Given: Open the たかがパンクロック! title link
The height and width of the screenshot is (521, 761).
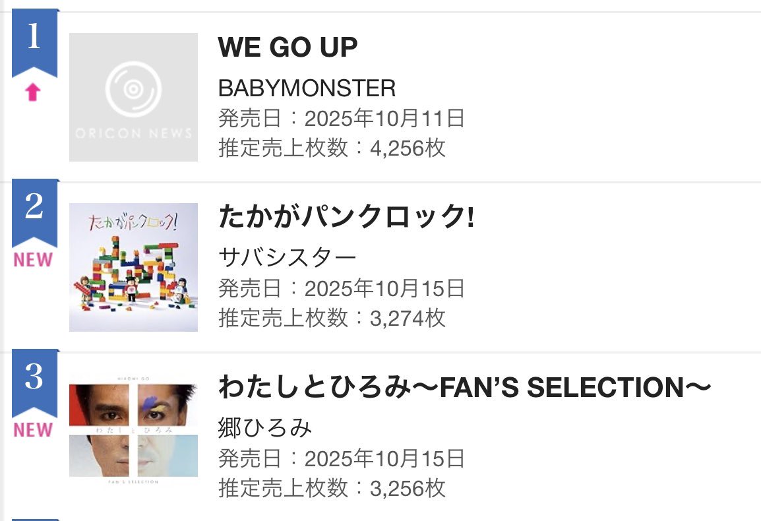Looking at the screenshot, I should (x=346, y=218).
